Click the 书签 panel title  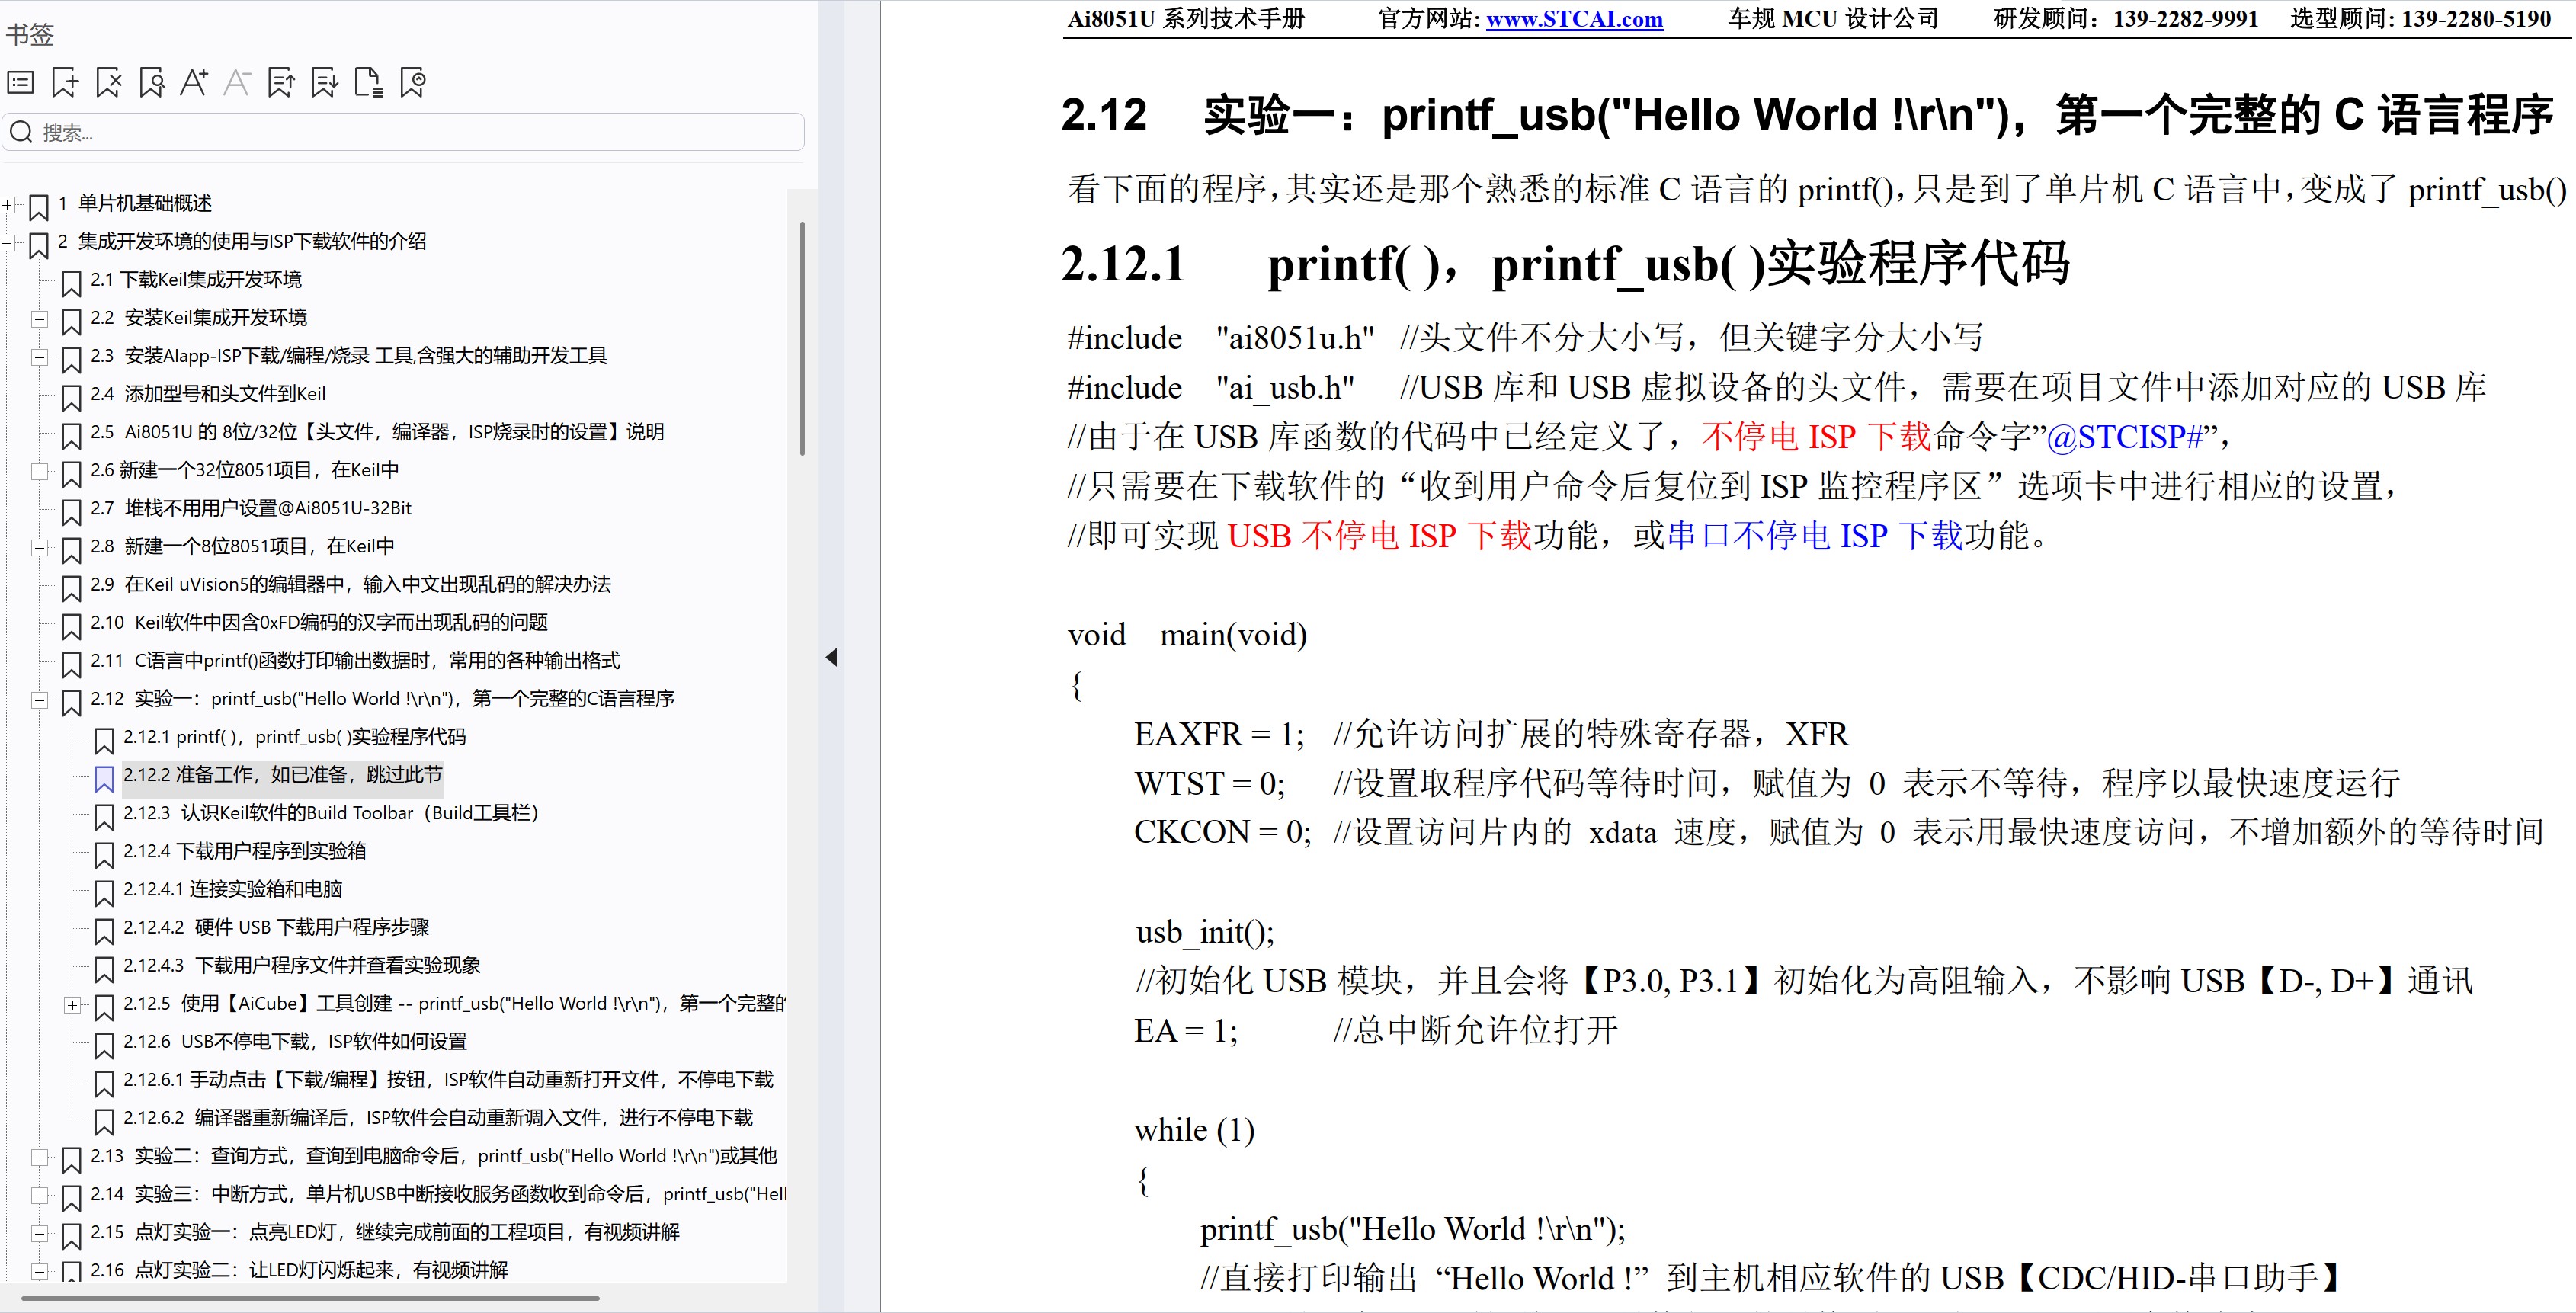pos(29,35)
